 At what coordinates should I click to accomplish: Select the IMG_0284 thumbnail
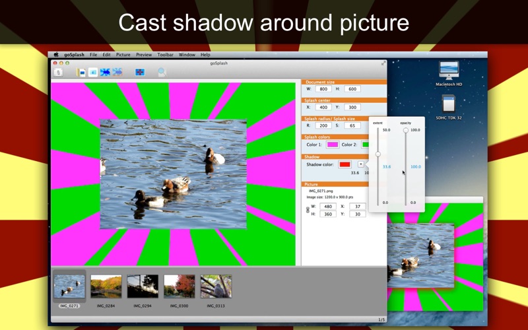[106, 286]
